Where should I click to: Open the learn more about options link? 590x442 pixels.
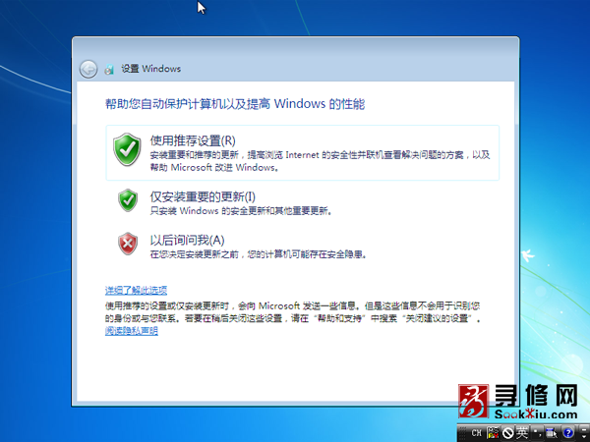pos(136,290)
